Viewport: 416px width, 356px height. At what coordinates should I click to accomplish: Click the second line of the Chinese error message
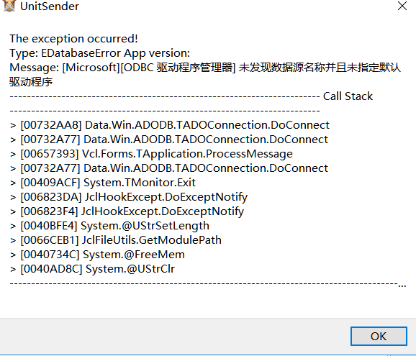[x=31, y=82]
